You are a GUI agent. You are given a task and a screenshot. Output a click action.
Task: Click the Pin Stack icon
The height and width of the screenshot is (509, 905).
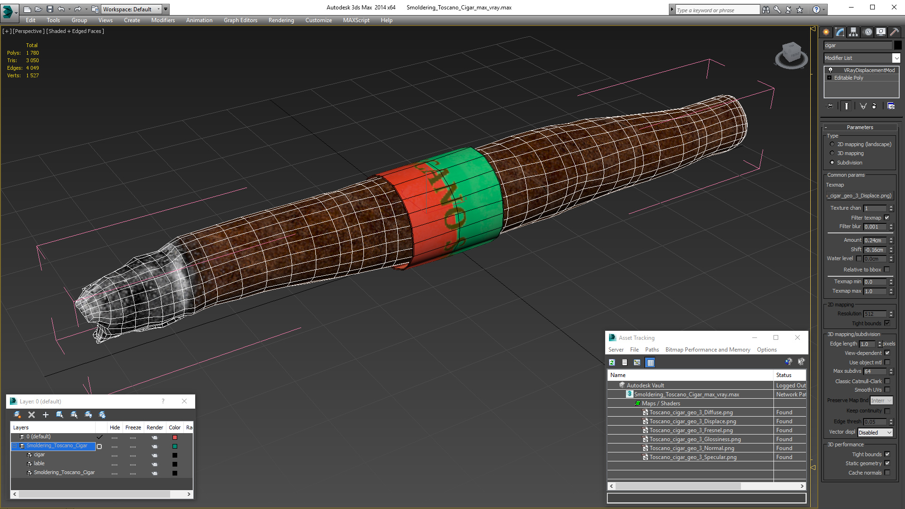(830, 106)
